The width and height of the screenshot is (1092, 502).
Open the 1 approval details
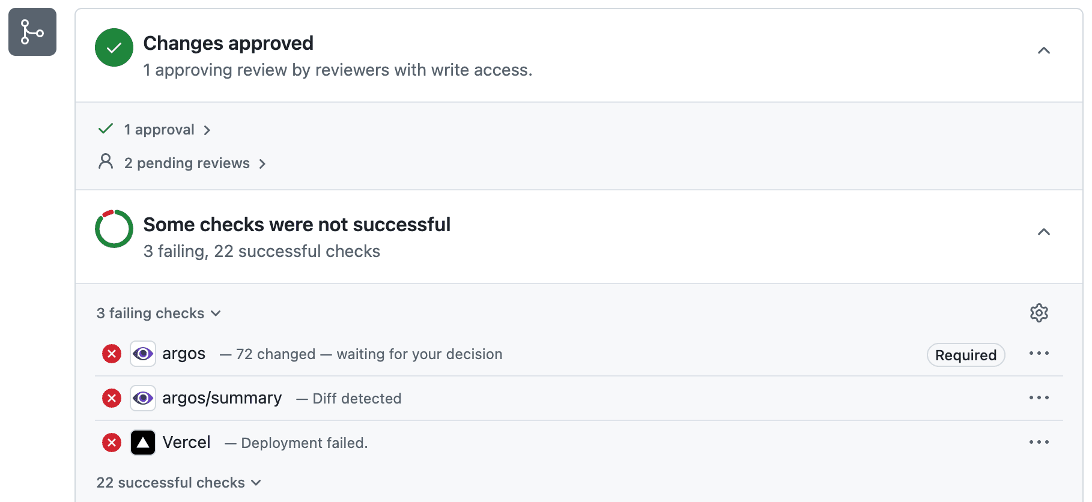tap(159, 129)
